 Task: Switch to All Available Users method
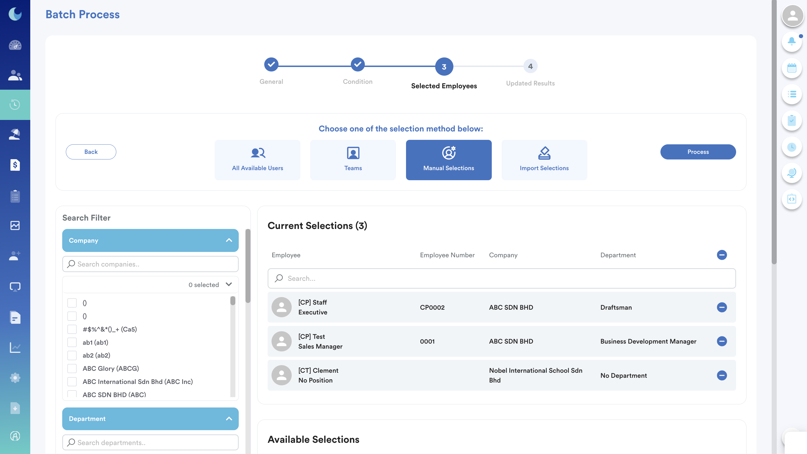257,160
